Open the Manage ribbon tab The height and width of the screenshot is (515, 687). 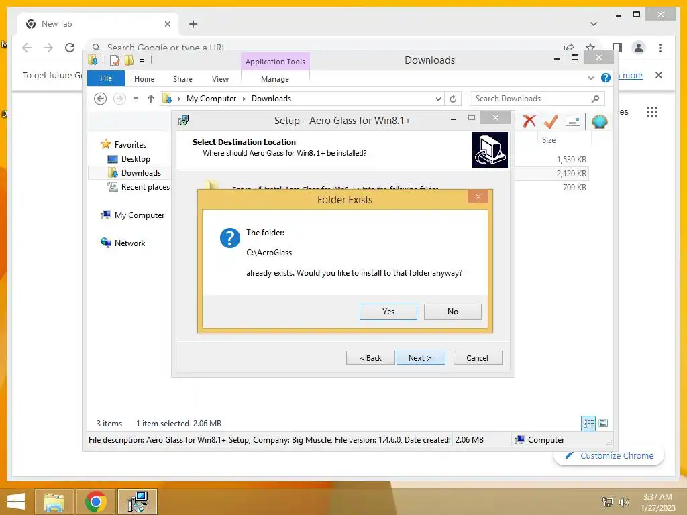275,79
